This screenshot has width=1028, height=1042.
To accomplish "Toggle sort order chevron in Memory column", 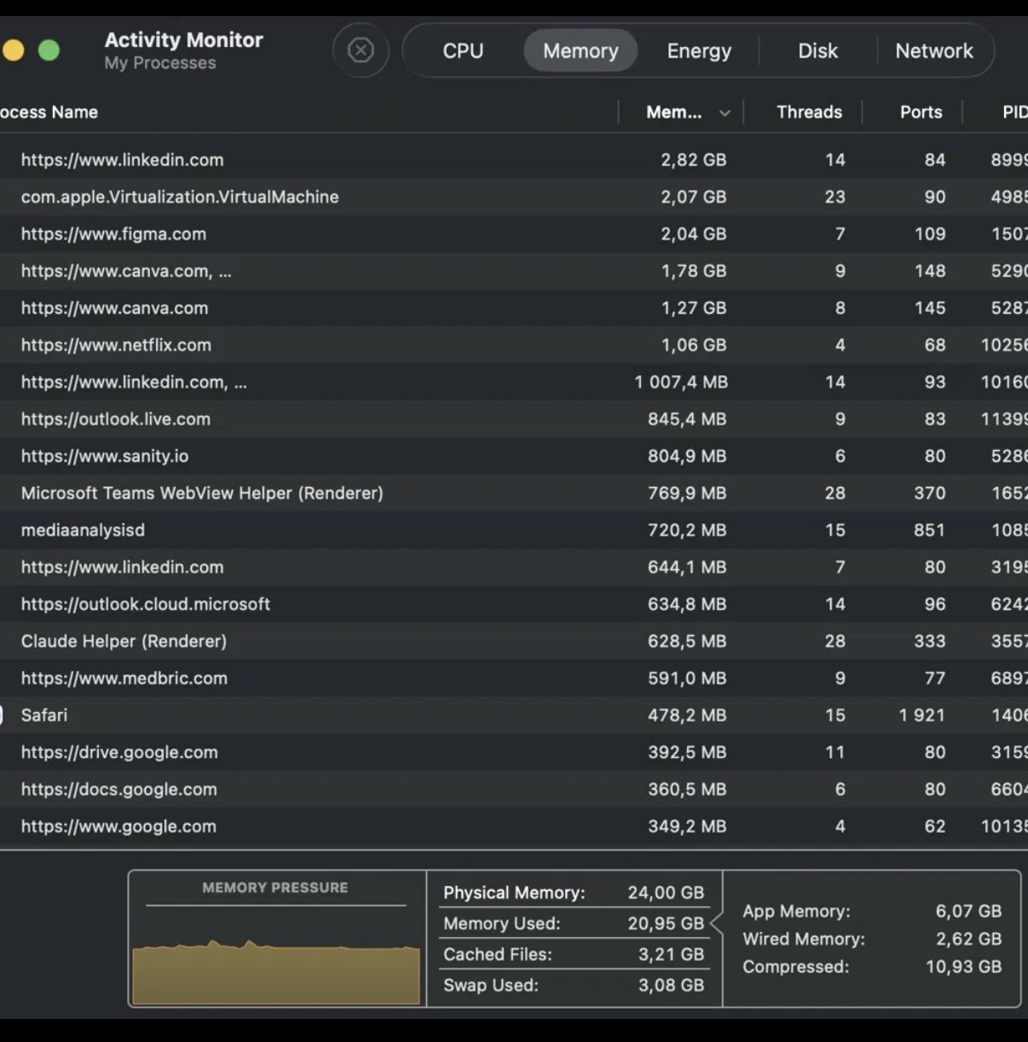I will (x=725, y=113).
